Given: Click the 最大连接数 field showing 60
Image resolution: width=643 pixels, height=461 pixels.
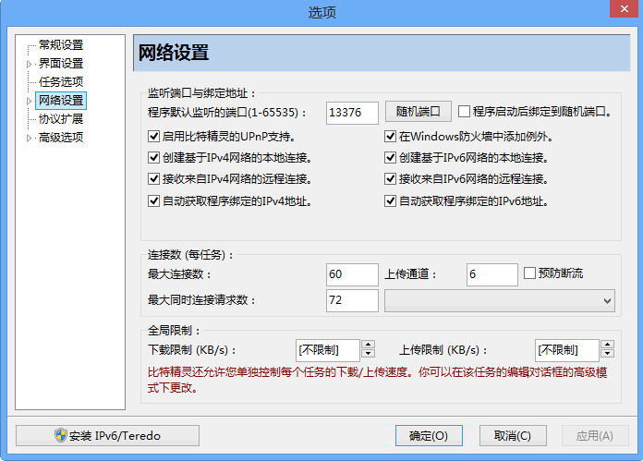Looking at the screenshot, I should (x=352, y=274).
